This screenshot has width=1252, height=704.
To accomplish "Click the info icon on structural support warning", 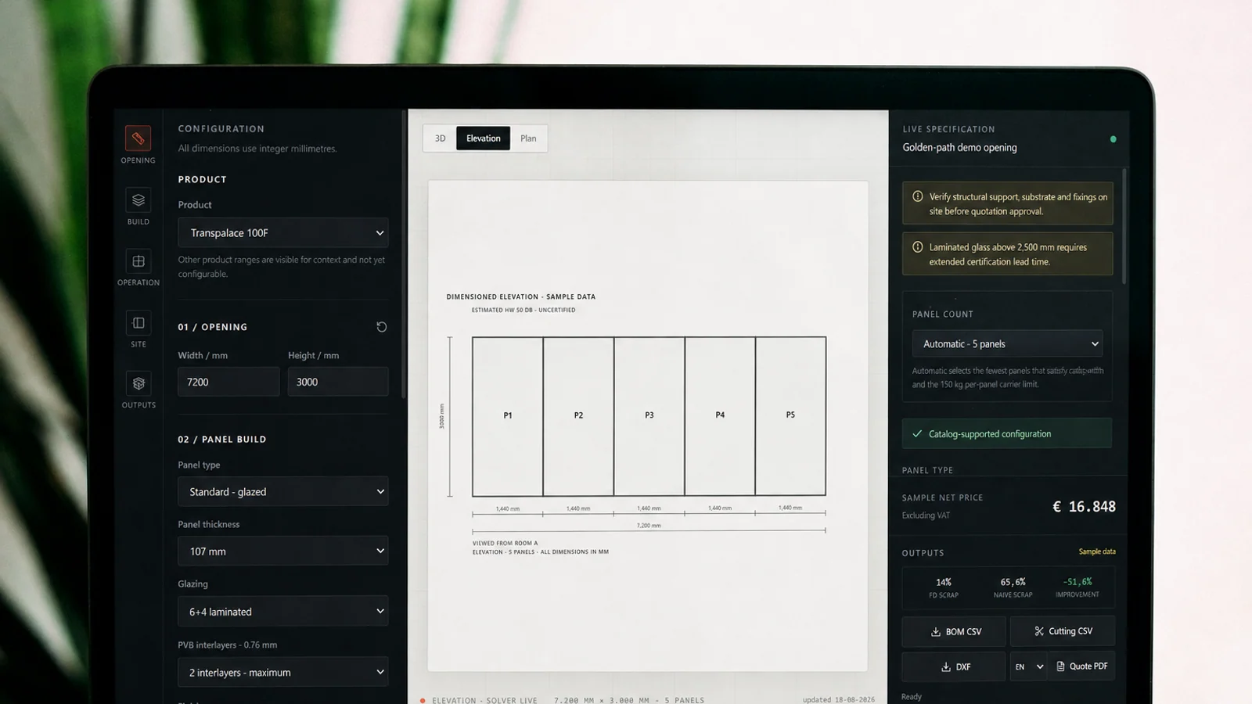I will click(x=918, y=196).
